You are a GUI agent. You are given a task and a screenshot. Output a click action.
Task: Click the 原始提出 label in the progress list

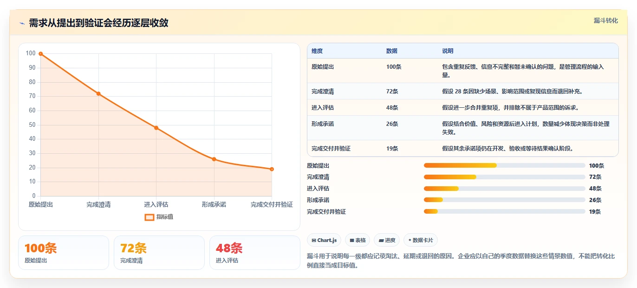click(318, 165)
